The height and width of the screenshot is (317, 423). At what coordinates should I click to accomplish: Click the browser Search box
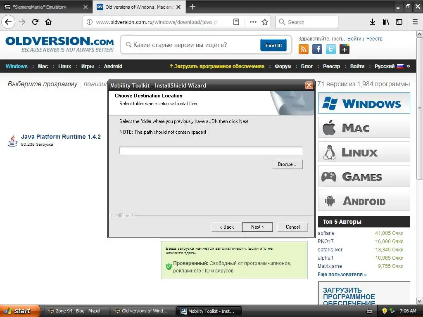pyautogui.click(x=307, y=22)
